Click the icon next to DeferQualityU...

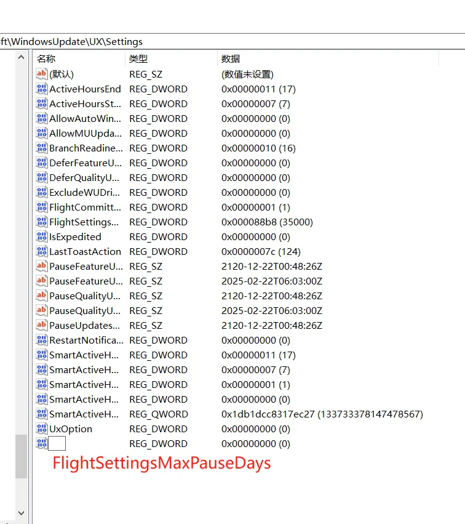click(41, 177)
